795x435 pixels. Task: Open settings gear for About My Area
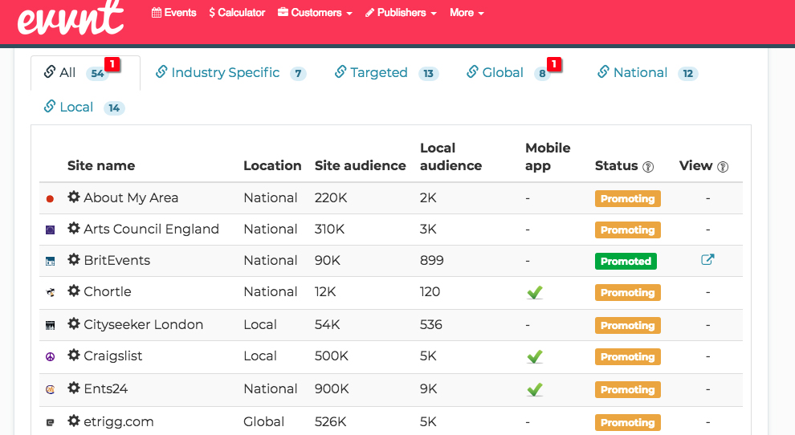[x=74, y=197]
